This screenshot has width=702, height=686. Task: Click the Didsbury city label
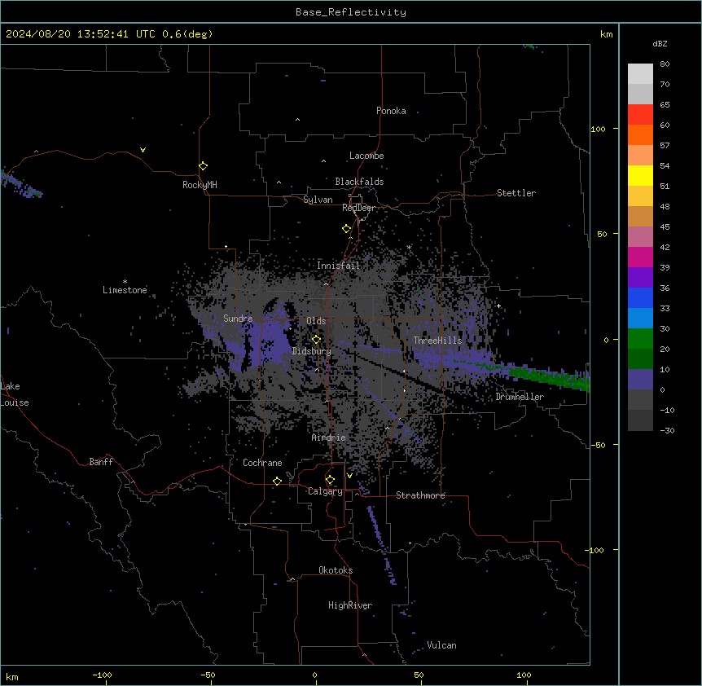coord(312,351)
